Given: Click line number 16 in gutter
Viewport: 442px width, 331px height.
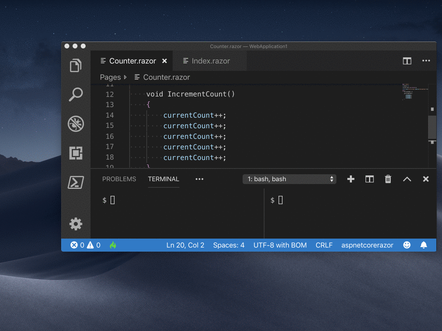Looking at the screenshot, I should tap(110, 136).
